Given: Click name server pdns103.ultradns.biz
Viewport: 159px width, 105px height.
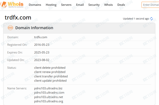Looking at the screenshot, I should [48, 88].
